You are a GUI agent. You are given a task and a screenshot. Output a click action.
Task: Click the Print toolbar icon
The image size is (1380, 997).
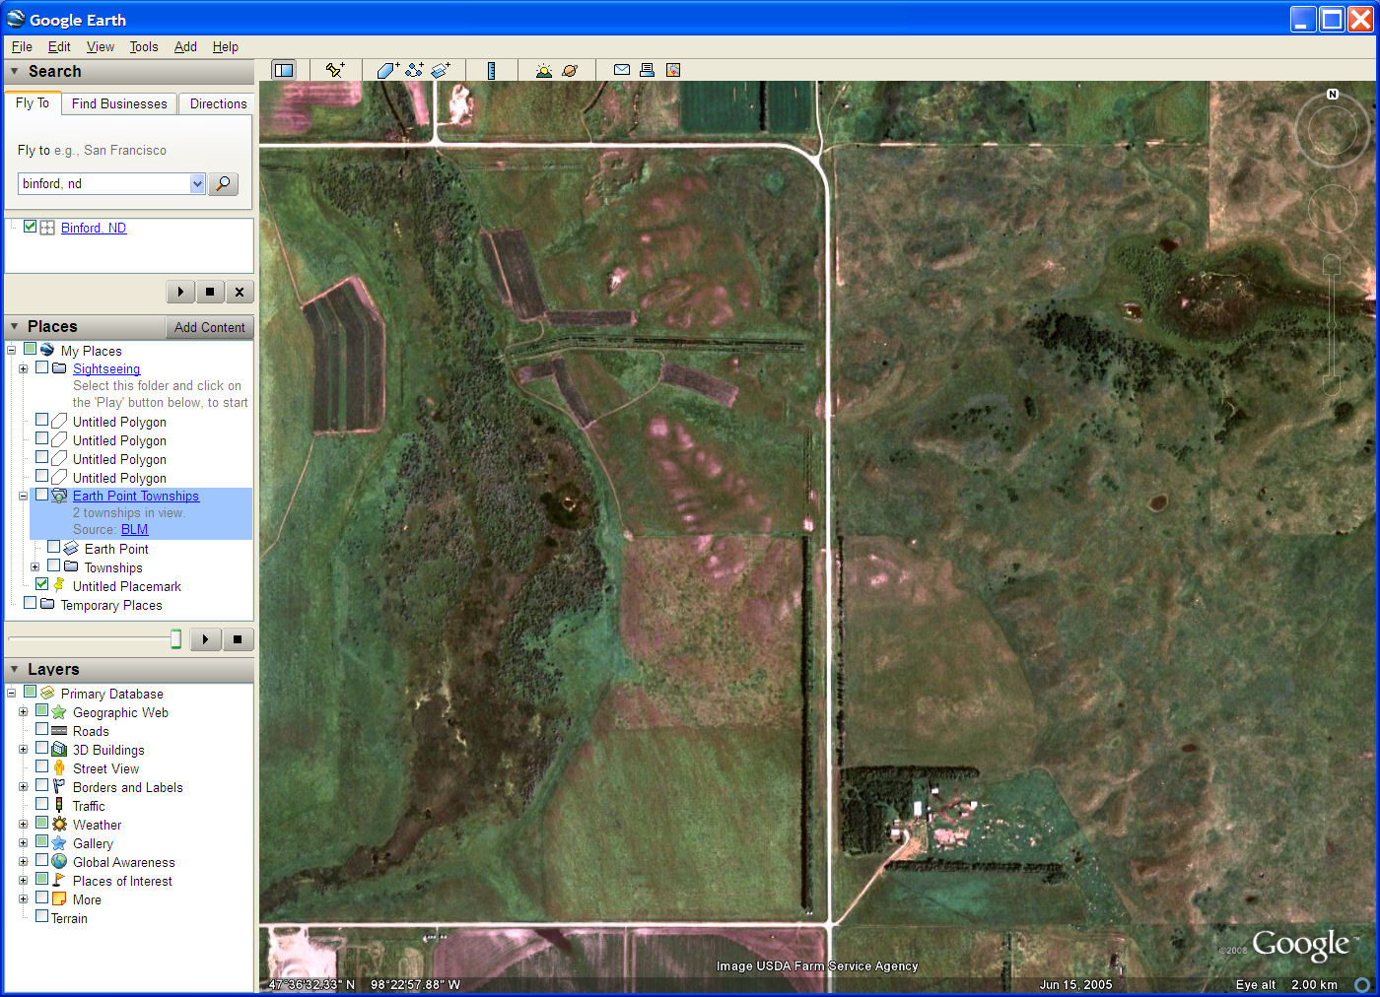[647, 70]
